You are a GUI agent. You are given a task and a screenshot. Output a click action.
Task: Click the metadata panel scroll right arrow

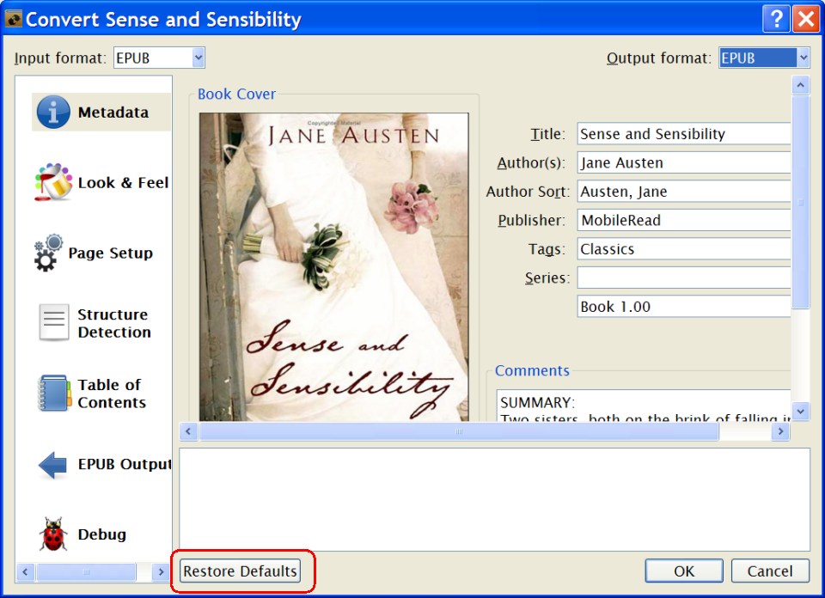pyautogui.click(x=781, y=432)
